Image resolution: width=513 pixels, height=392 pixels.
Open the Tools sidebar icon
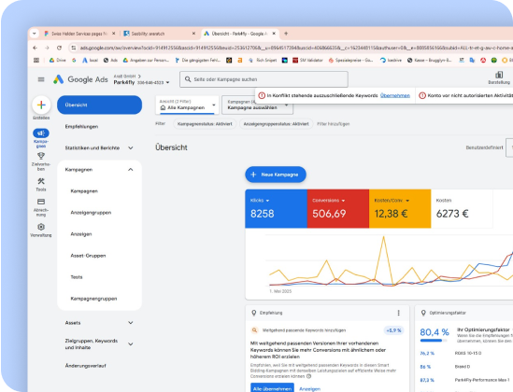pos(41,181)
